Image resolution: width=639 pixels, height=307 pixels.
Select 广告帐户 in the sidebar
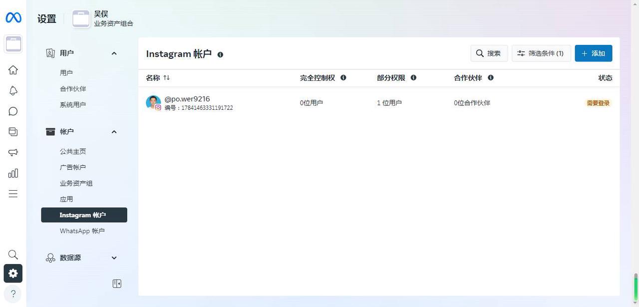[x=73, y=167]
